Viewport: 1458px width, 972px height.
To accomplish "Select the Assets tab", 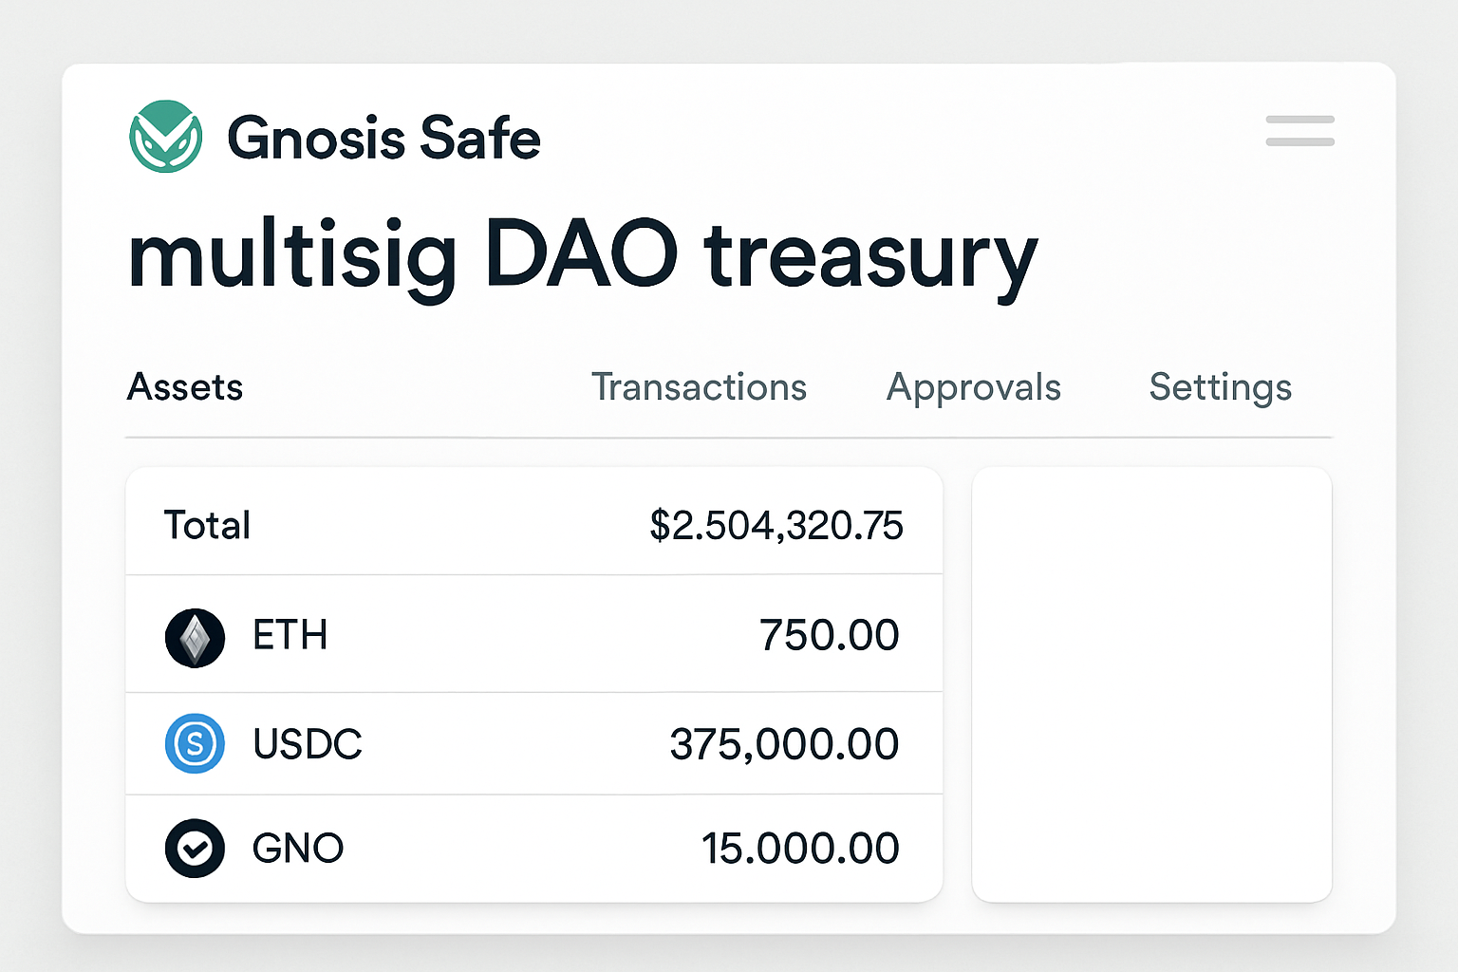I will pyautogui.click(x=184, y=387).
